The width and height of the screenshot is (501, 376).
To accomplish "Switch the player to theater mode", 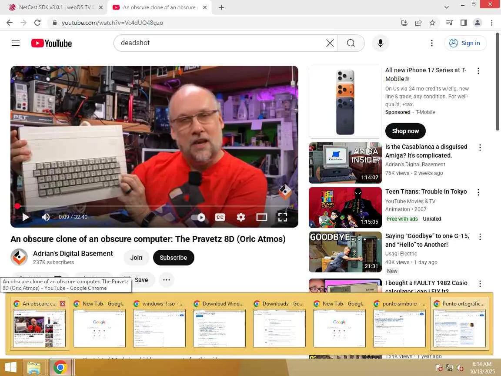I will pos(262,218).
